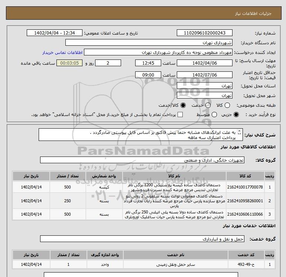Click unit واحد in services table
286x277 pixels.
click(105, 264)
